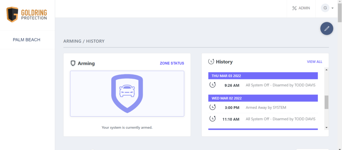This screenshot has height=150, width=342.
Task: Click the History list scroll-up arrow
Action: pos(327,70)
